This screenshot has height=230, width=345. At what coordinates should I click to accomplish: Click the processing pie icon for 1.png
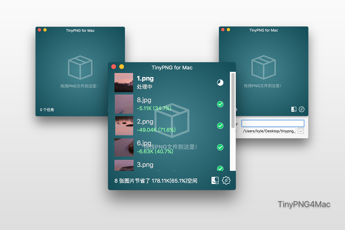pos(220,83)
